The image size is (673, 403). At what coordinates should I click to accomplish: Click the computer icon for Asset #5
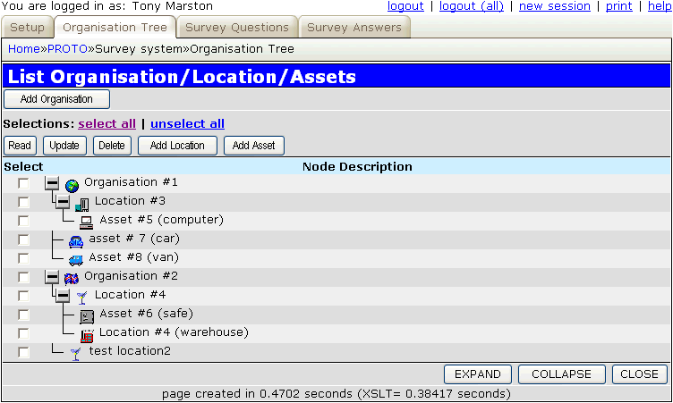pos(87,221)
